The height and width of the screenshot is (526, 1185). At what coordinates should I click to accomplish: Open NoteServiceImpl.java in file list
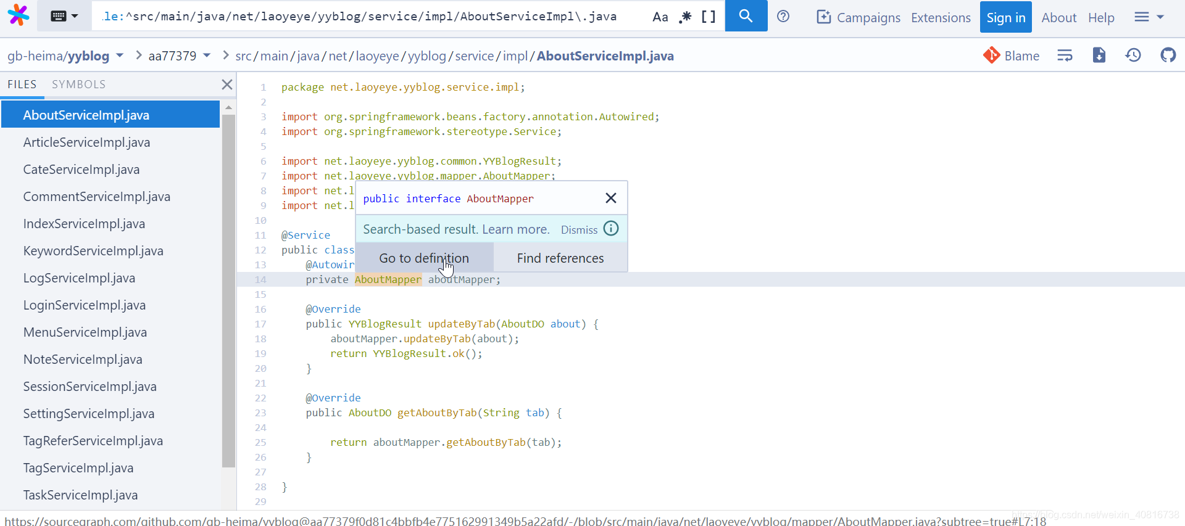tap(110, 359)
